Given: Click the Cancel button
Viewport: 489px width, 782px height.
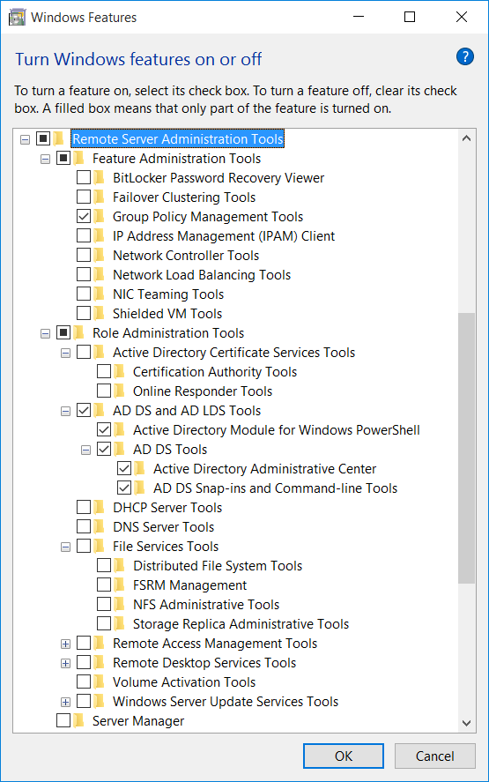Looking at the screenshot, I should [x=434, y=756].
